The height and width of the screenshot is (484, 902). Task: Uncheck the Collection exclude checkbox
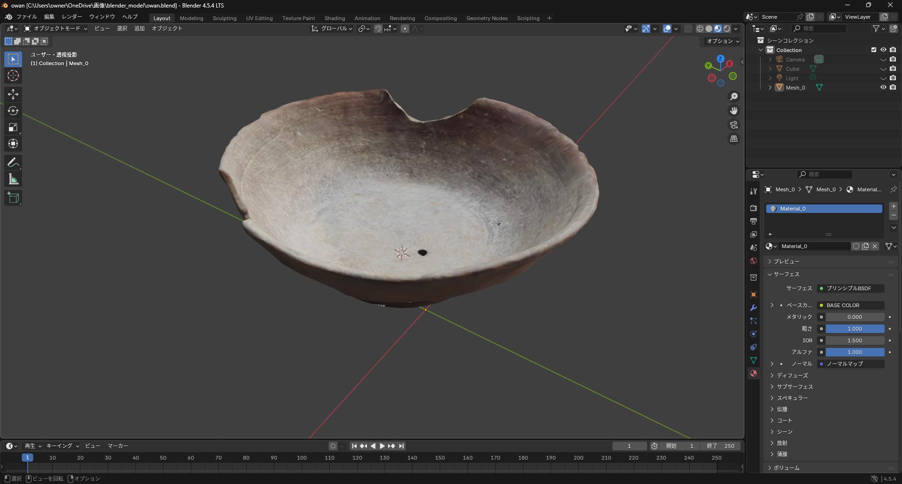[873, 50]
